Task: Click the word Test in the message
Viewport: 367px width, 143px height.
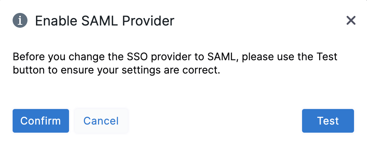Action: tap(327, 57)
